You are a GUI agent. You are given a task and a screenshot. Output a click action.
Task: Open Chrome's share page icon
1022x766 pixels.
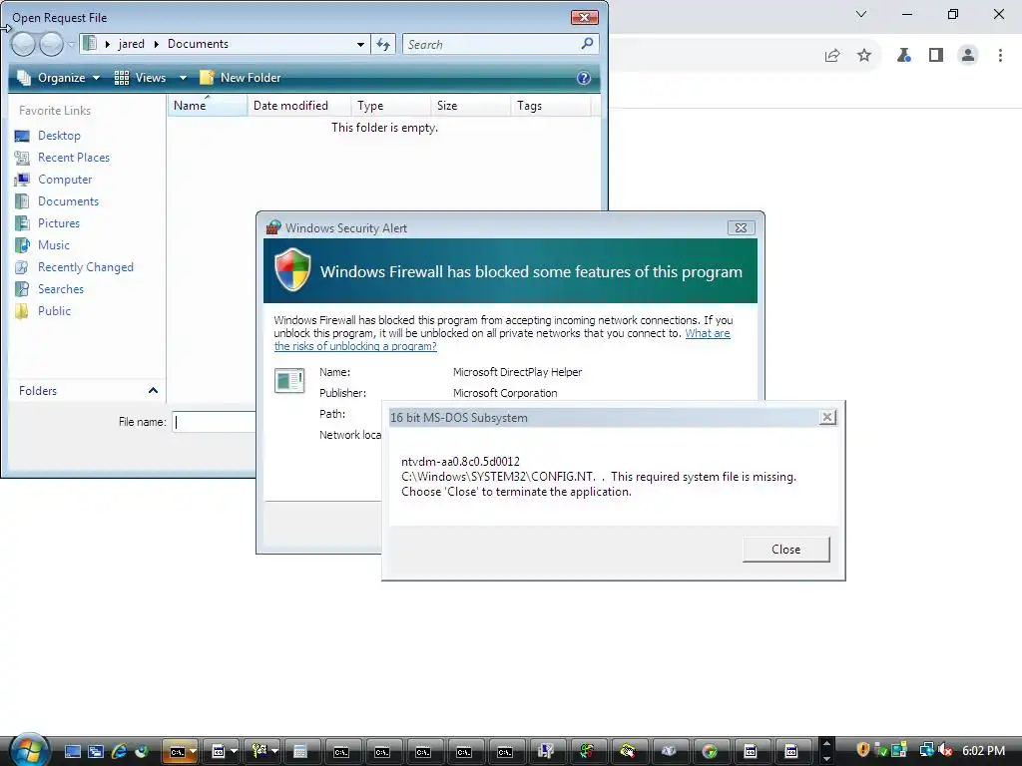832,56
